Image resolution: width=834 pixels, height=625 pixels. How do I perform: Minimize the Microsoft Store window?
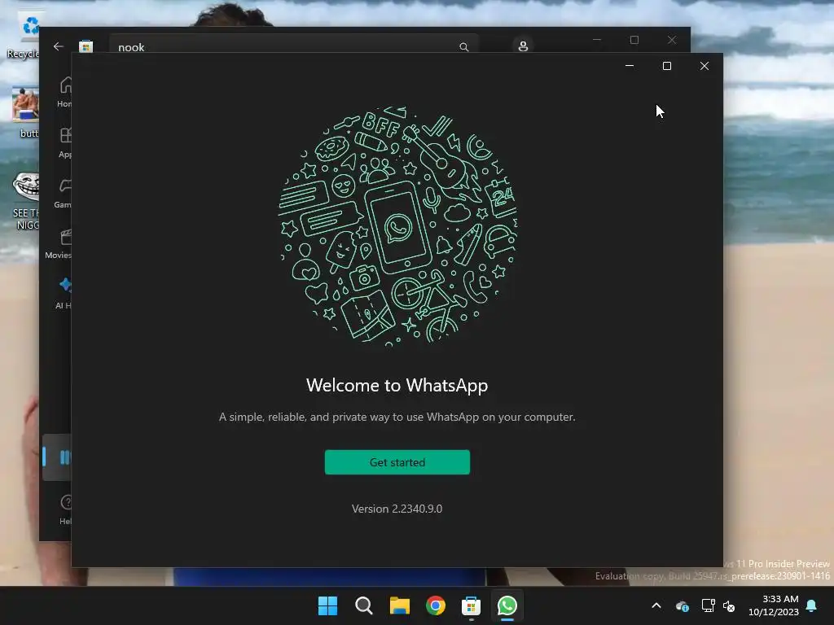(x=597, y=40)
